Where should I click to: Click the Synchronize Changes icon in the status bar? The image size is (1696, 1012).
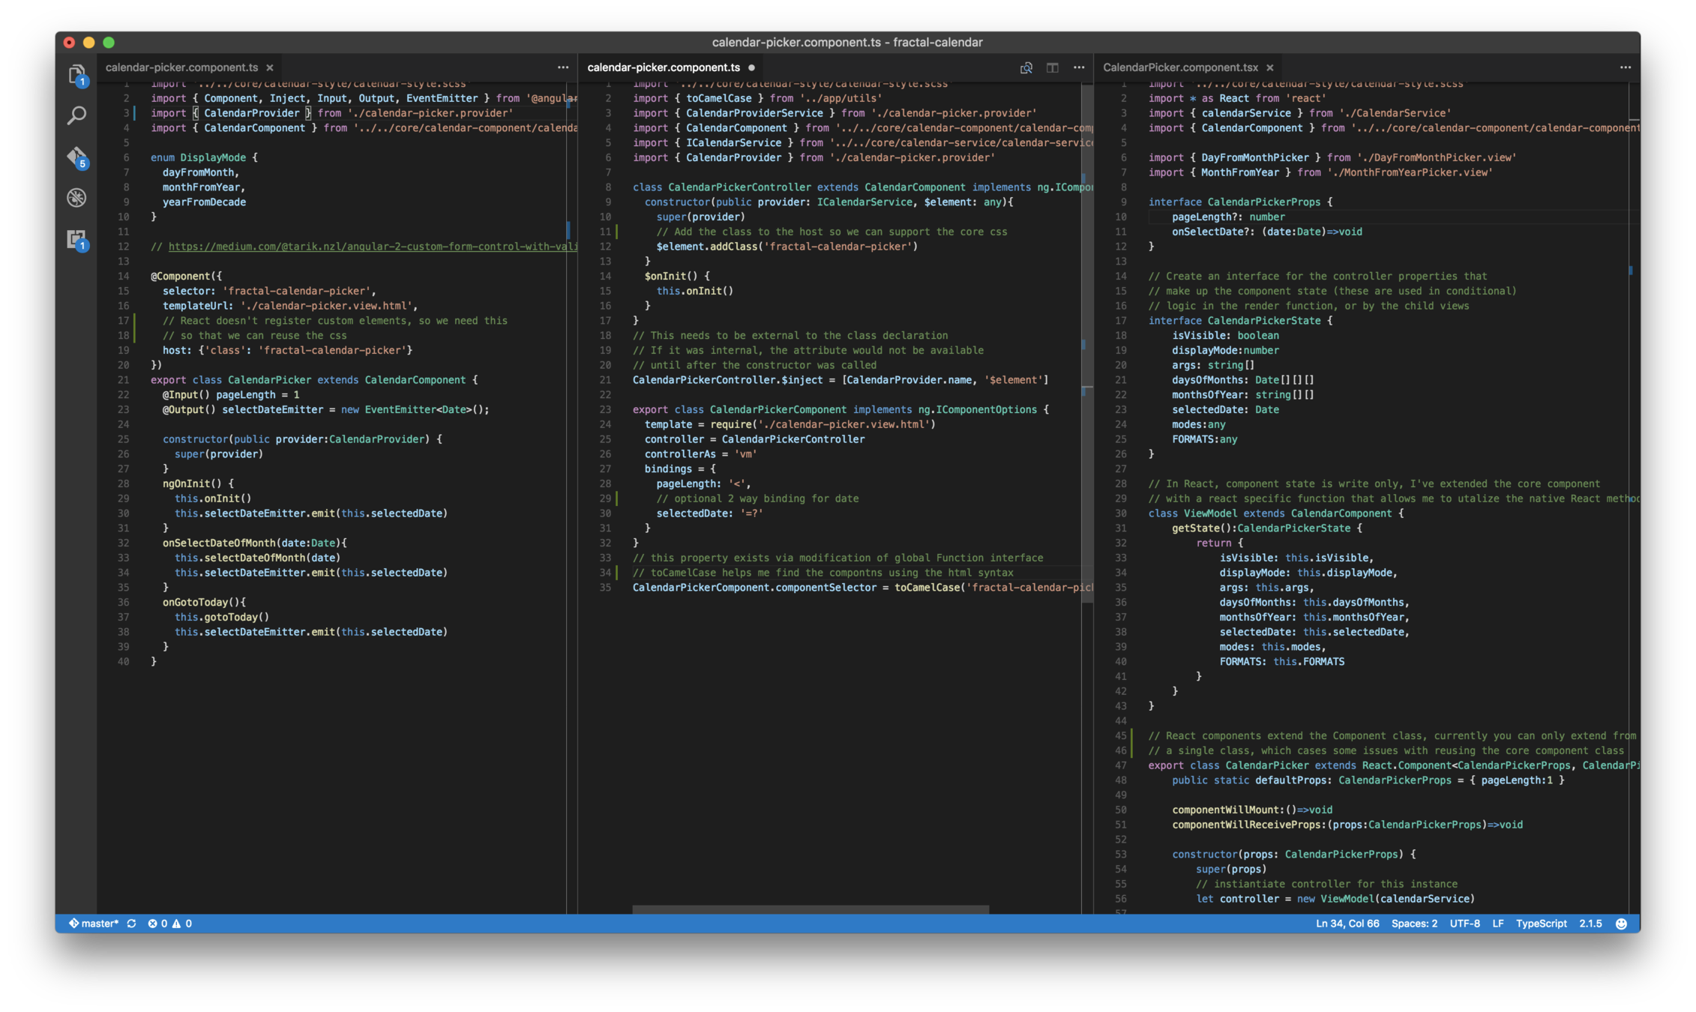(131, 924)
